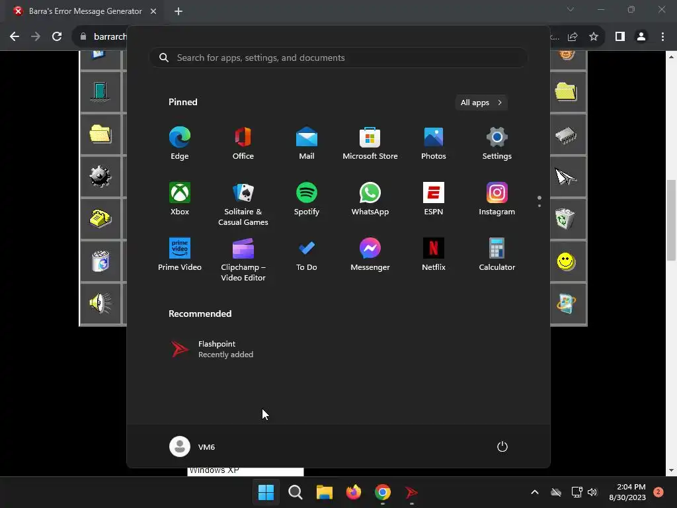This screenshot has height=508, width=677.
Task: Select the green recycle bin icon on the right
Action: tap(566, 218)
